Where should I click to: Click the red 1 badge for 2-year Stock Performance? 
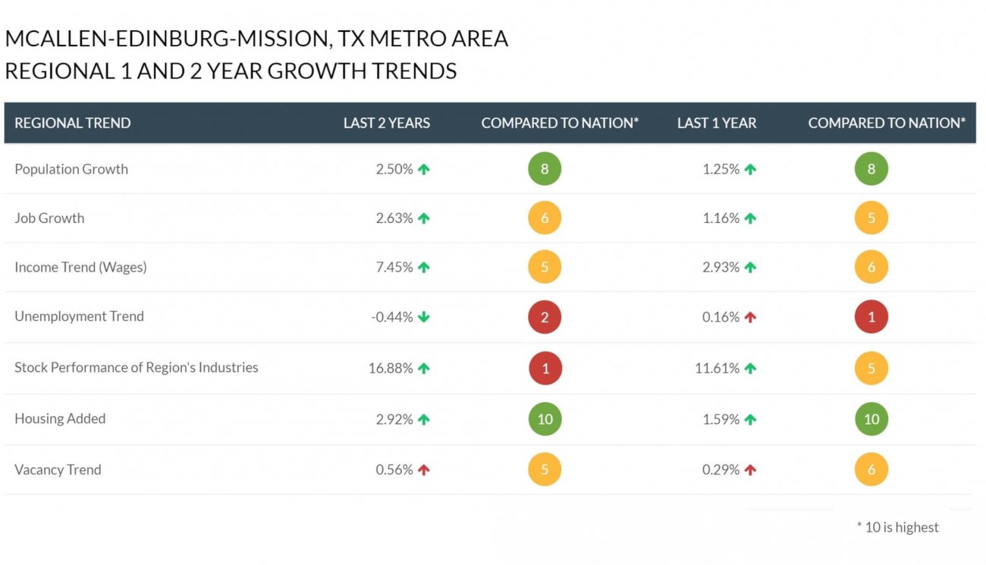[545, 369]
